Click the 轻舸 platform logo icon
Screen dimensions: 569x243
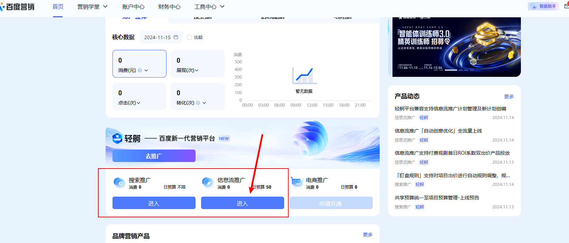click(x=117, y=138)
